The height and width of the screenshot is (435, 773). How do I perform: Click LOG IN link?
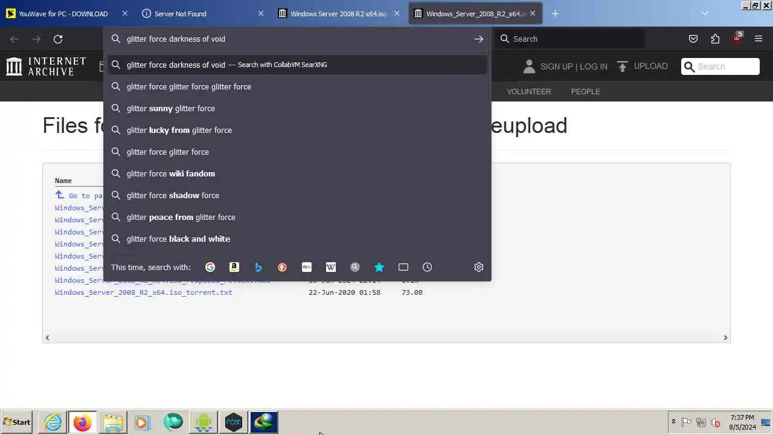[x=594, y=66]
